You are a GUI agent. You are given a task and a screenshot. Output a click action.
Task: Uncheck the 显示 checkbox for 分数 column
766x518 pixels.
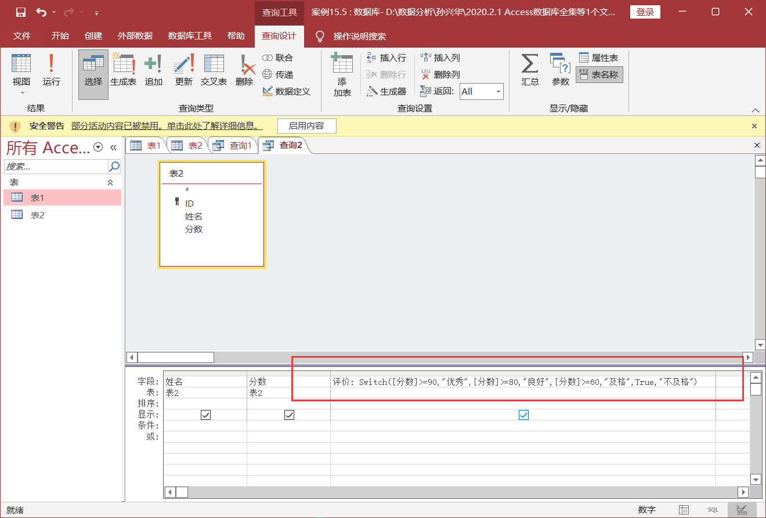[x=289, y=415]
